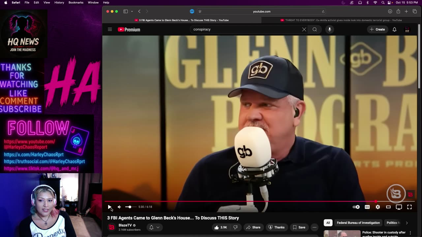Visit the BlazeTV channel name link
422x237 pixels.
tap(125, 225)
